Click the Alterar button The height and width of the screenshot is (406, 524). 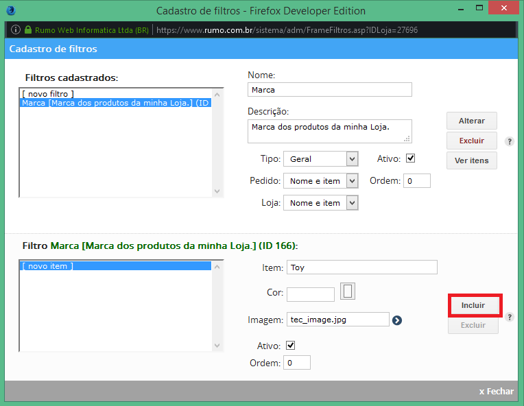(472, 121)
